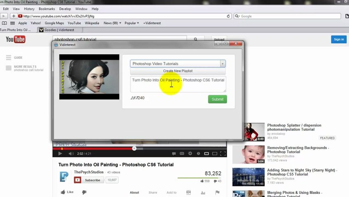This screenshot has height=197, width=349.
Task: Open the View menu
Action: tap(16, 9)
